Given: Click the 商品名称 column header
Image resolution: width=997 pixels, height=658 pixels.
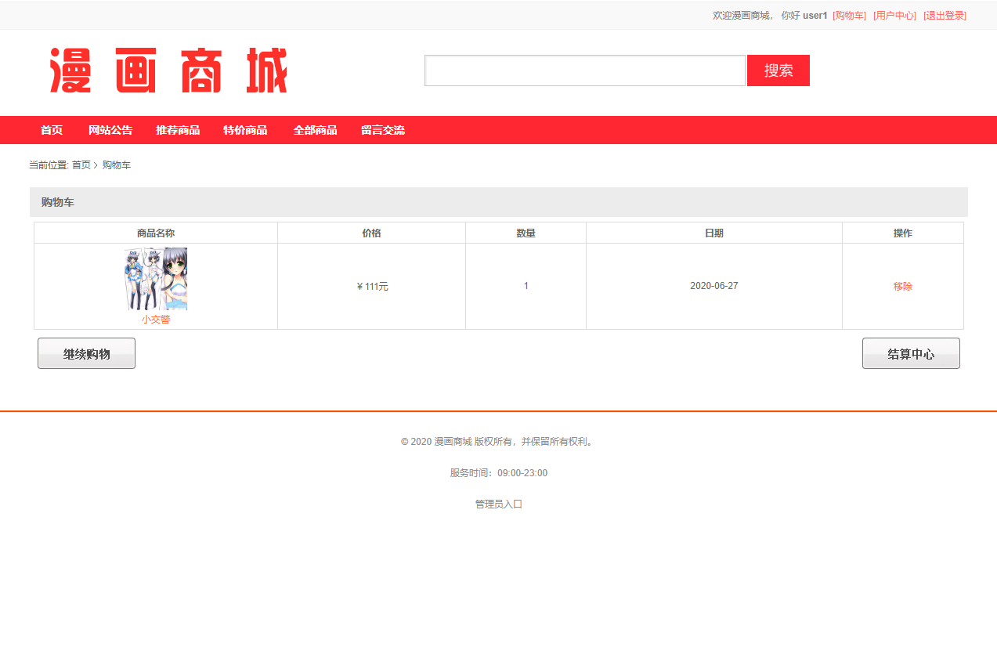Looking at the screenshot, I should click(x=156, y=233).
